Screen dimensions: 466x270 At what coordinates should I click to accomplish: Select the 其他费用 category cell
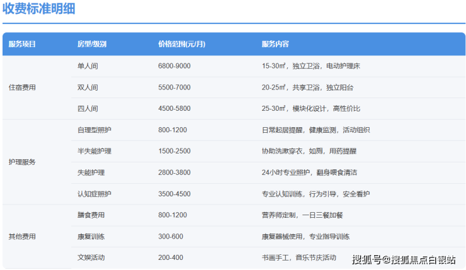[x=22, y=237]
